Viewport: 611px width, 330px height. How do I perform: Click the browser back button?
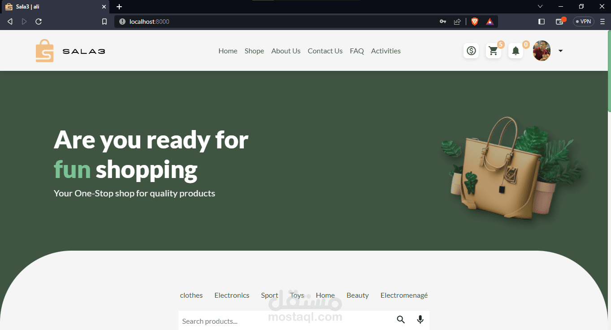point(10,22)
